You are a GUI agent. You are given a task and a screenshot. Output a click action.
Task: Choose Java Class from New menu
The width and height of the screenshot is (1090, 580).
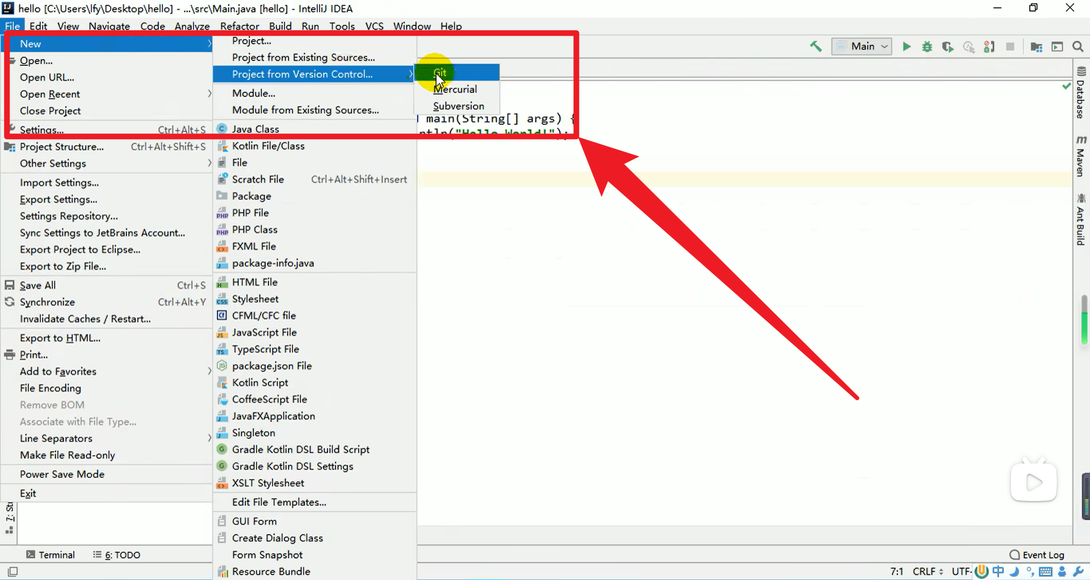pos(315,129)
